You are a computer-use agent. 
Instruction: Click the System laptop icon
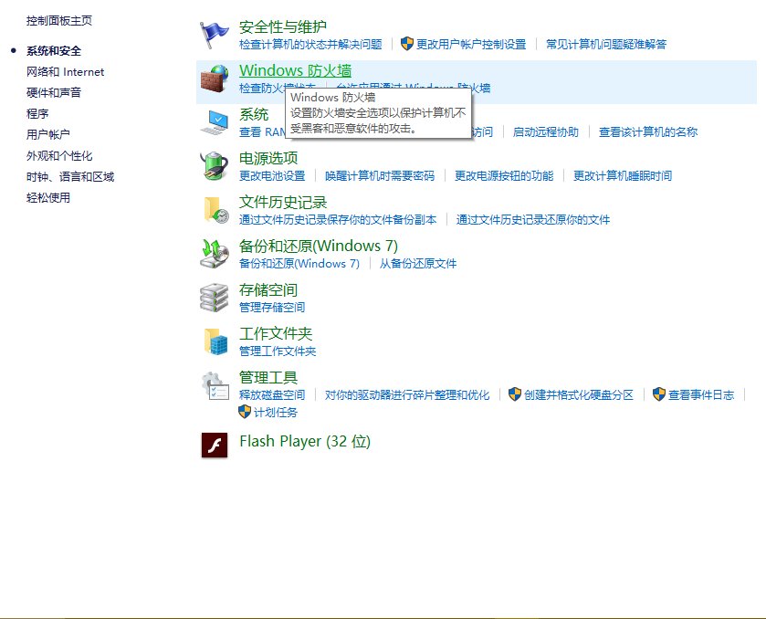click(215, 121)
